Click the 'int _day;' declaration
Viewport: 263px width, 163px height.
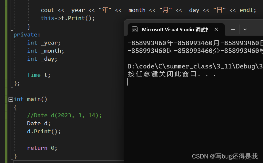42,59
